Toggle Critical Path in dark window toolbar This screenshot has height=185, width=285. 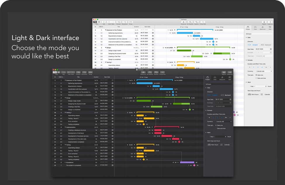[x=162, y=72]
